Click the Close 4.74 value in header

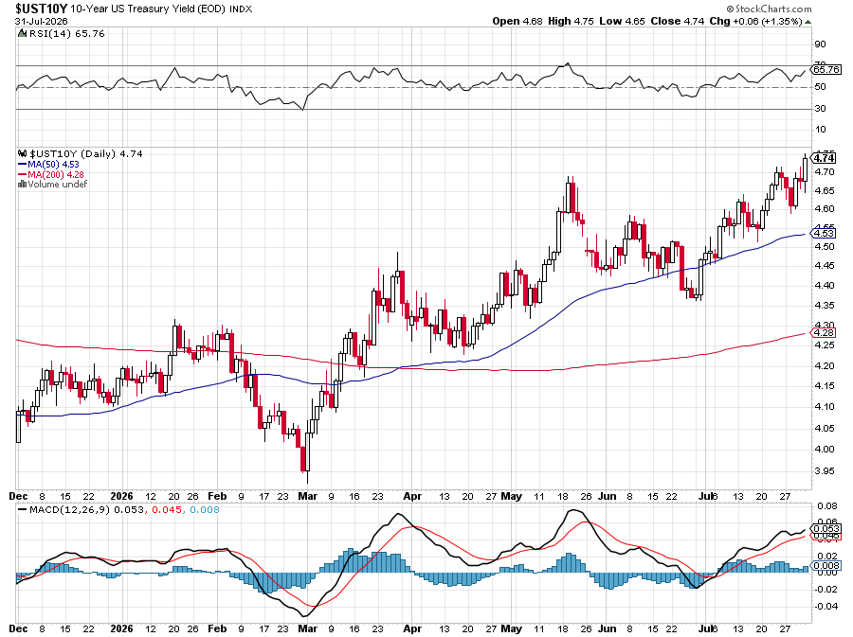pos(678,21)
